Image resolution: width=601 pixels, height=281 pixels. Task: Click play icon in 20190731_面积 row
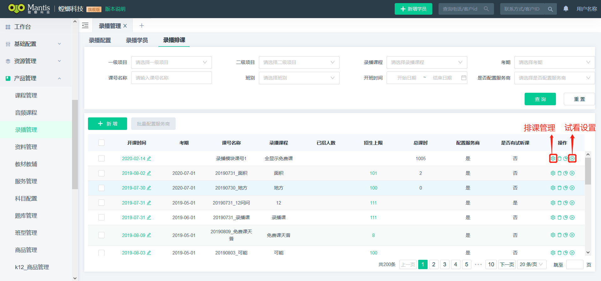click(x=572, y=173)
